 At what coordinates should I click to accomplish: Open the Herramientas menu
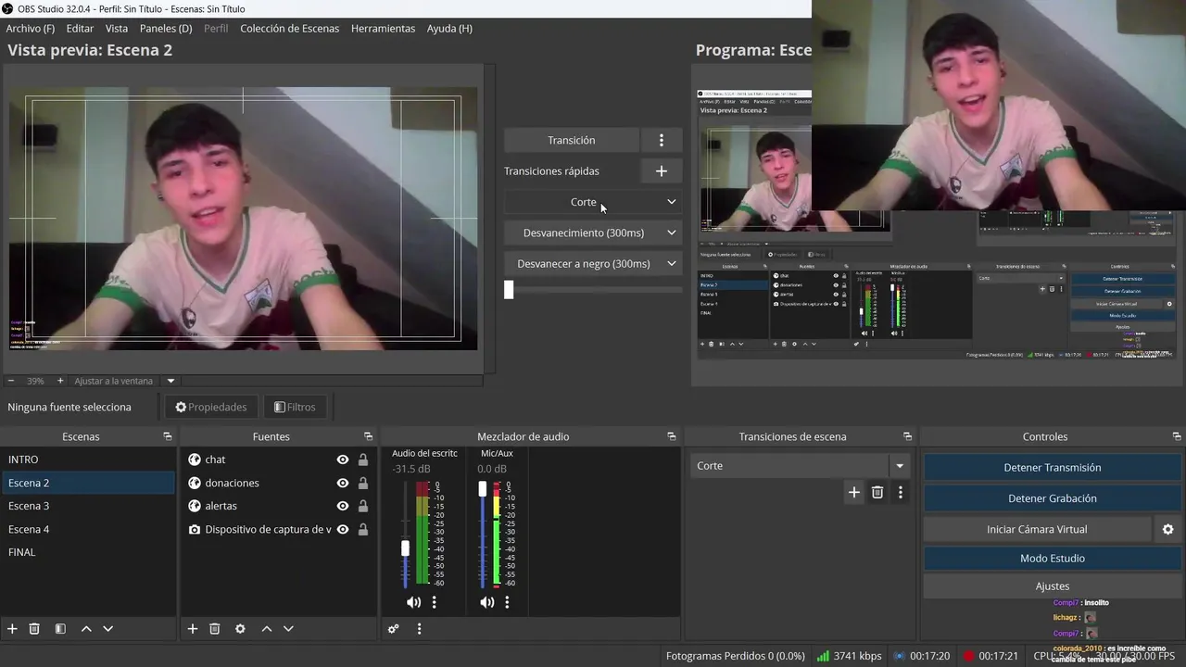pos(383,29)
